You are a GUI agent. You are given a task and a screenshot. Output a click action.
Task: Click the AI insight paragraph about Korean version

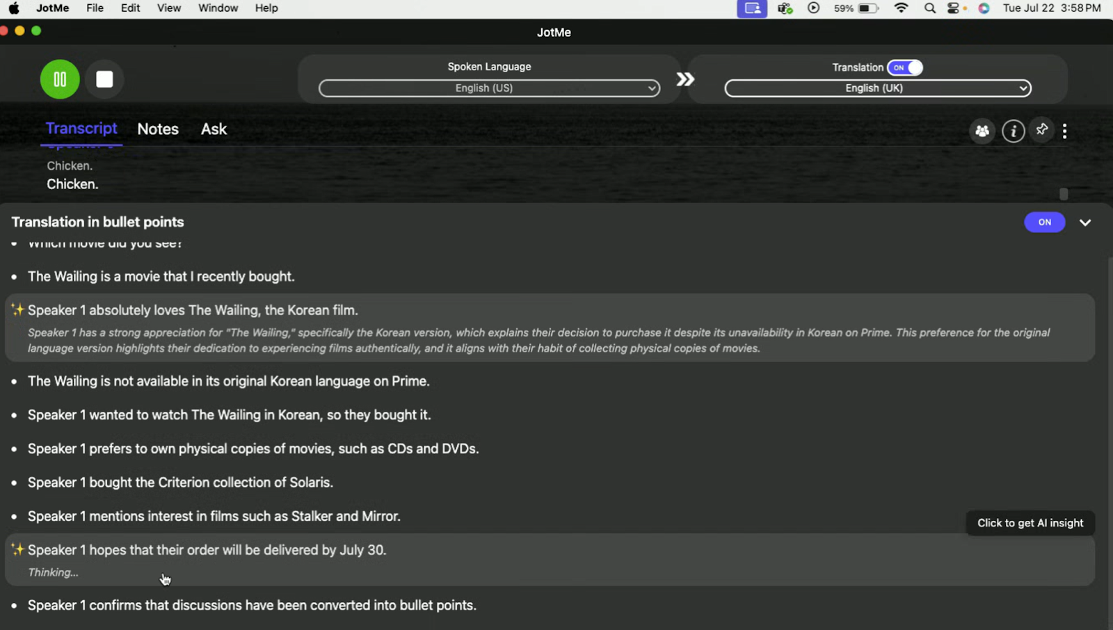(x=539, y=341)
